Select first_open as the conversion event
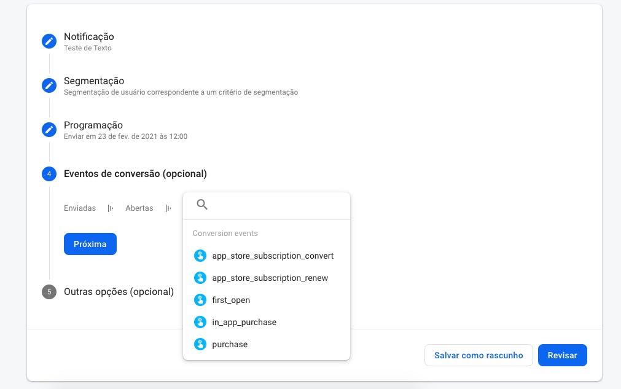Image resolution: width=621 pixels, height=389 pixels. click(x=232, y=300)
